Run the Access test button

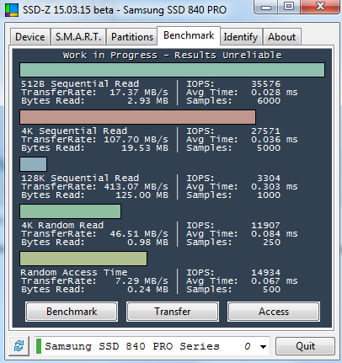point(274,312)
